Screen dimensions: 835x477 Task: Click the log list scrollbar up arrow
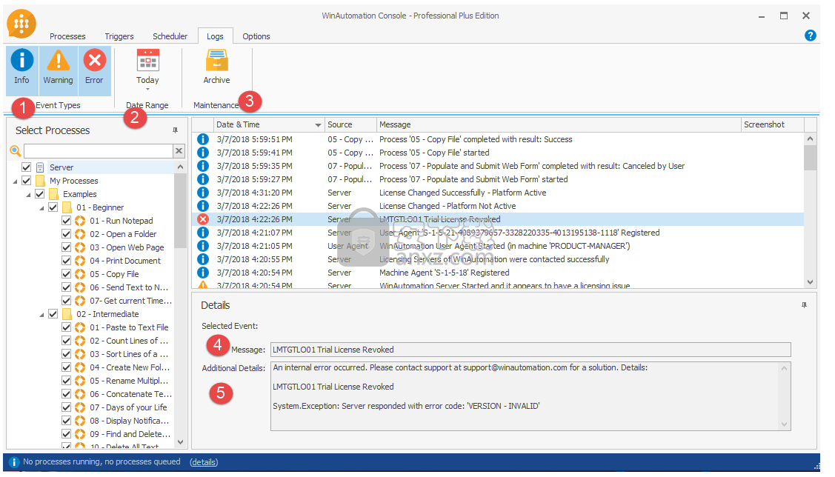pyautogui.click(x=810, y=139)
